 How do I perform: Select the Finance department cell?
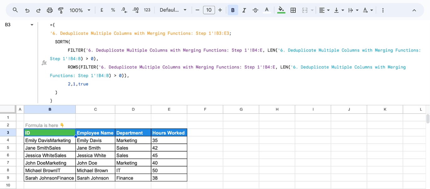tap(133, 178)
